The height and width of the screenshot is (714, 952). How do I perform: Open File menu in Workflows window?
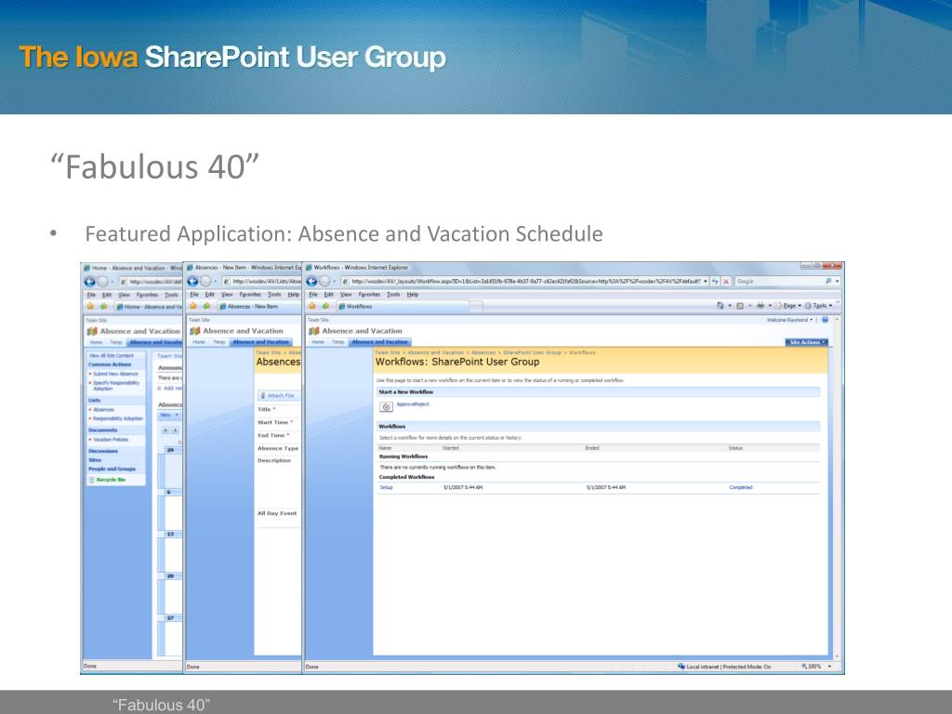[313, 295]
